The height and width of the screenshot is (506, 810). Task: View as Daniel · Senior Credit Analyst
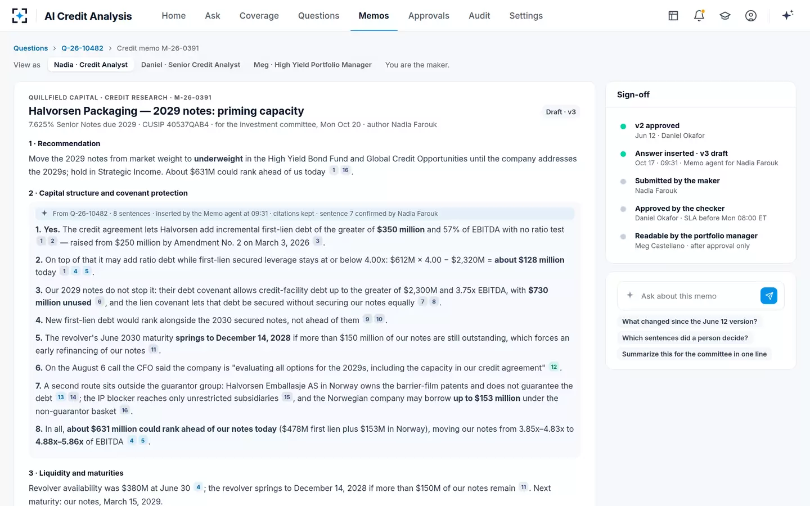pos(191,65)
